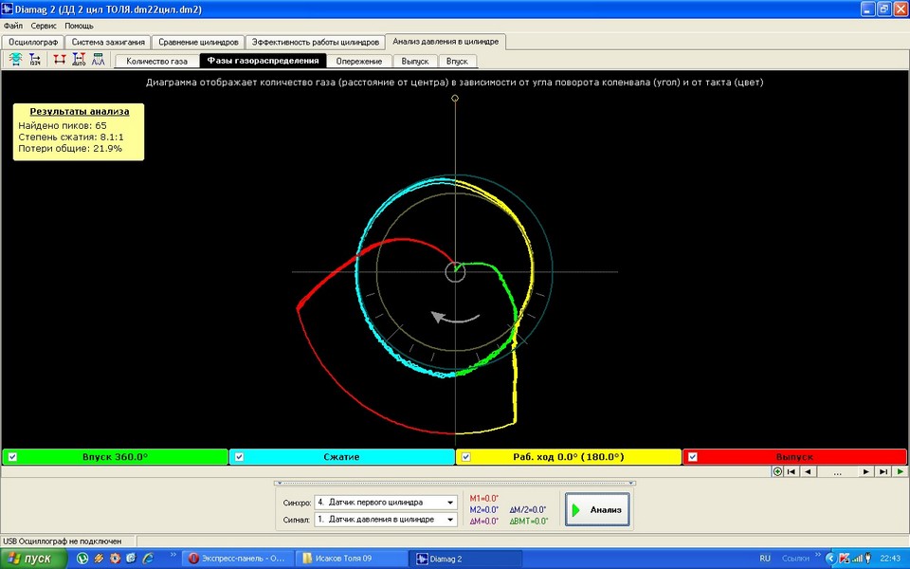Click the RU language indicator

click(765, 559)
